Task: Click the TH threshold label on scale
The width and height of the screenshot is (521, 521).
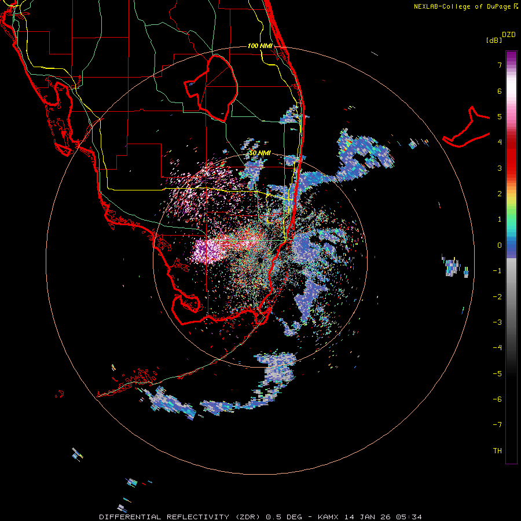Action: click(x=497, y=451)
